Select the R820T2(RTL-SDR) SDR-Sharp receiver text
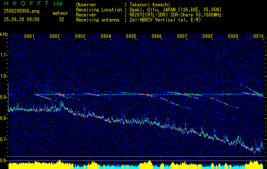The height and width of the screenshot is (169, 267). point(175,15)
